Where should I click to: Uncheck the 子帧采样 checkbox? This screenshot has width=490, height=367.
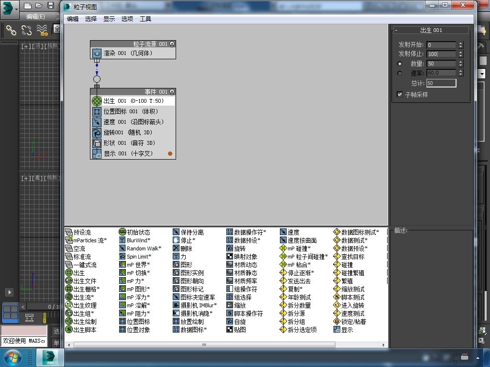(x=400, y=94)
